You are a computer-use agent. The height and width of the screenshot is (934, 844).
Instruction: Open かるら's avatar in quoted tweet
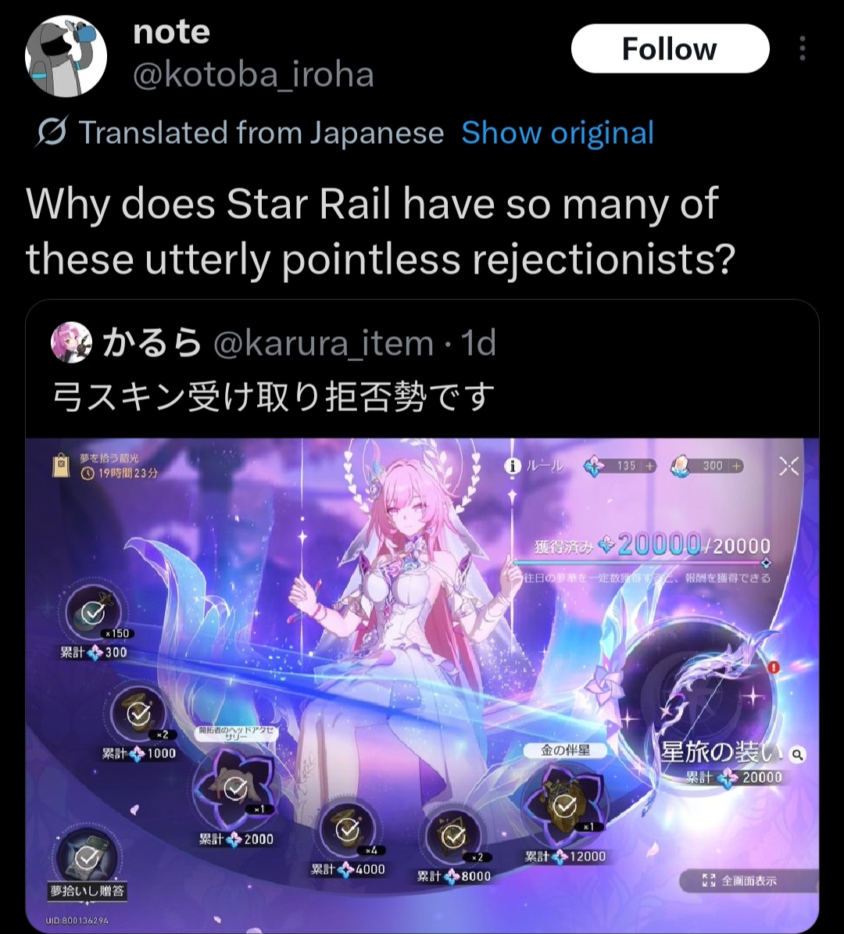point(71,343)
